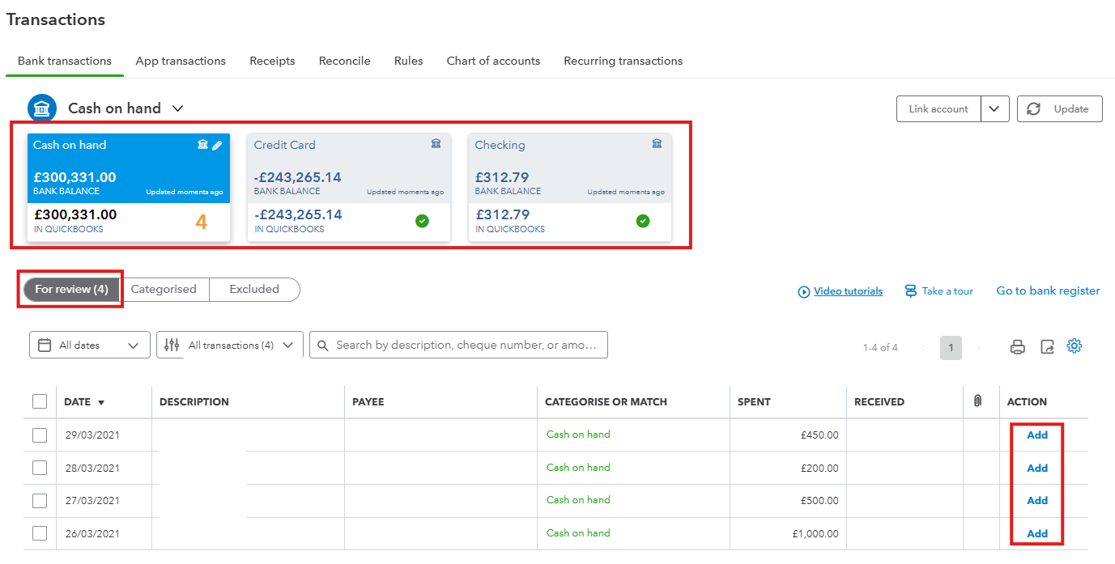The image size is (1115, 564).
Task: Tick checkbox for 26/03/2021 transaction
Action: [40, 533]
